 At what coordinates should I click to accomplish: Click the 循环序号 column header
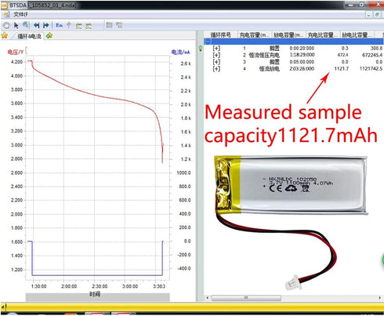tap(221, 35)
